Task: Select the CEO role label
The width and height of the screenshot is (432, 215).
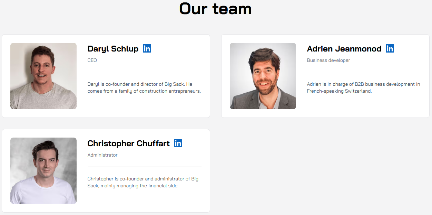Action: pos(92,60)
